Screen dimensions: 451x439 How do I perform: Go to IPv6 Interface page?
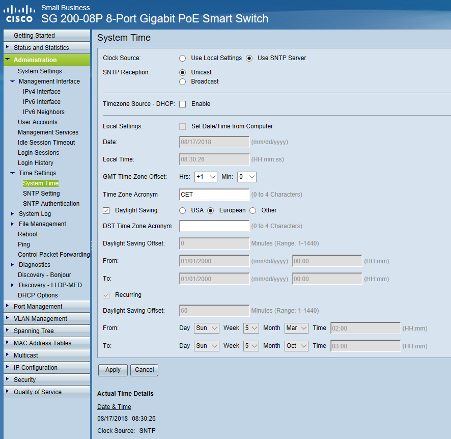[x=42, y=102]
